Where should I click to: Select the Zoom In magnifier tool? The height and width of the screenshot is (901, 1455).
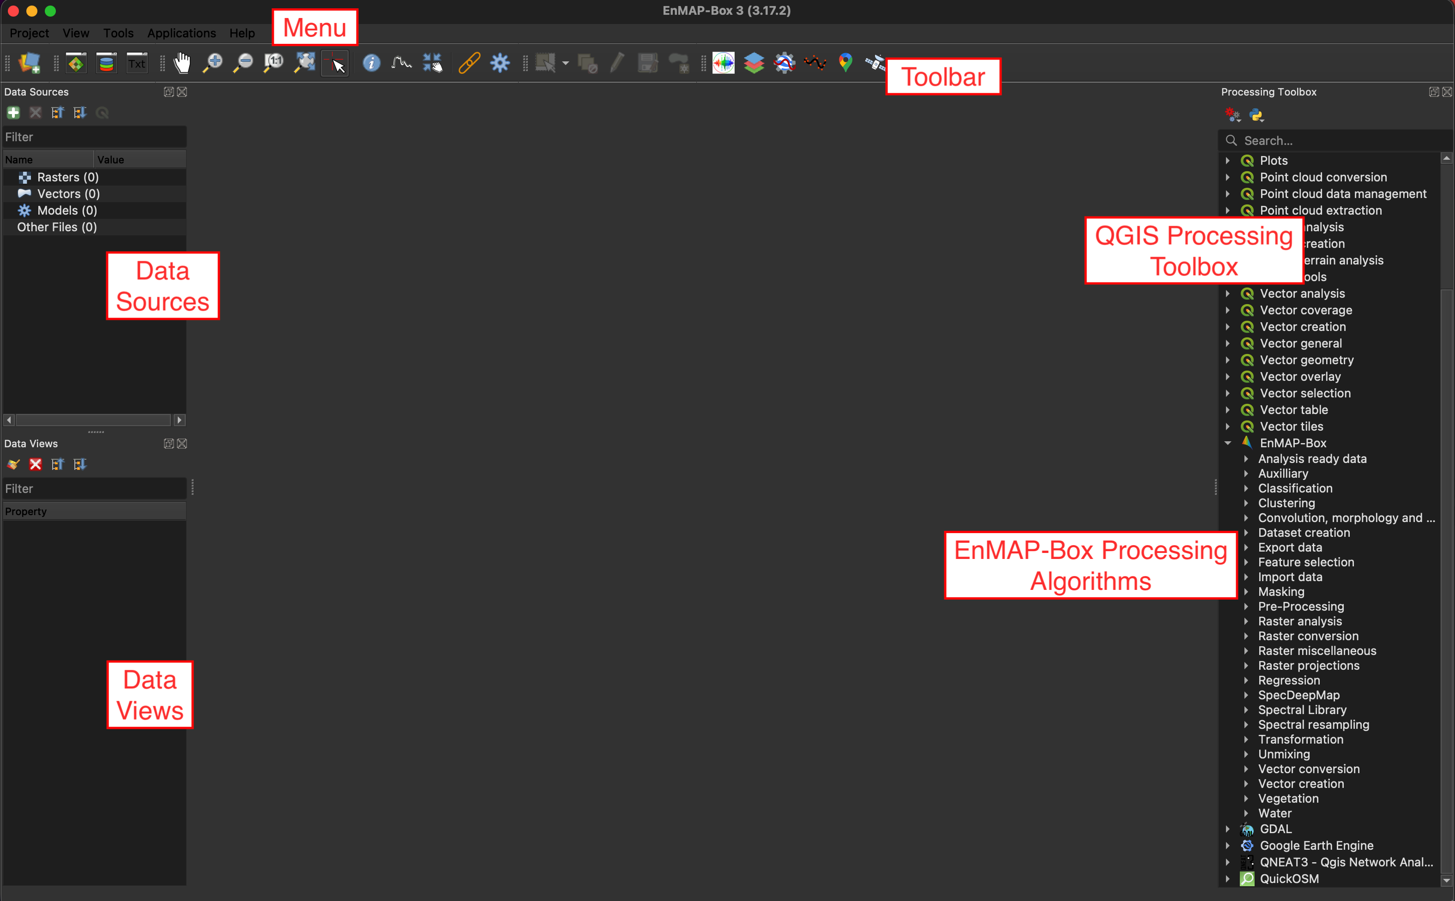coord(213,63)
